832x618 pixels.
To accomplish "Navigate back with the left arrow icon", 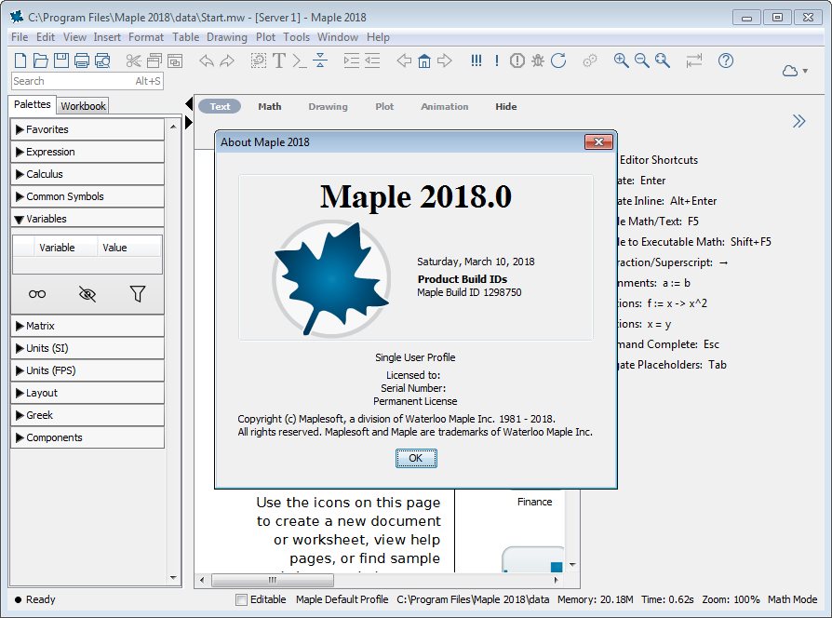I will (404, 60).
